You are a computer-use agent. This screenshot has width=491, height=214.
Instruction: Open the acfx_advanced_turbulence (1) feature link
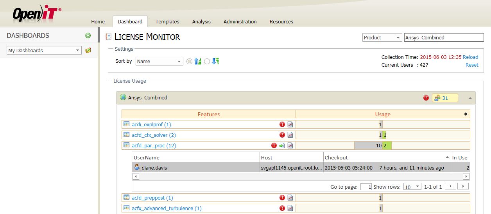(167, 209)
